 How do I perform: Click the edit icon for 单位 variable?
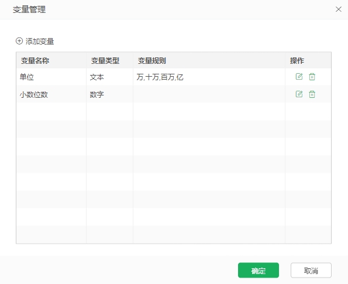299,77
